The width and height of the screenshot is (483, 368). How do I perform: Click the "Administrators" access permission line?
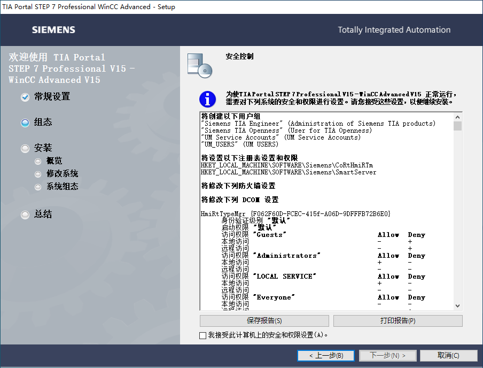pos(271,256)
